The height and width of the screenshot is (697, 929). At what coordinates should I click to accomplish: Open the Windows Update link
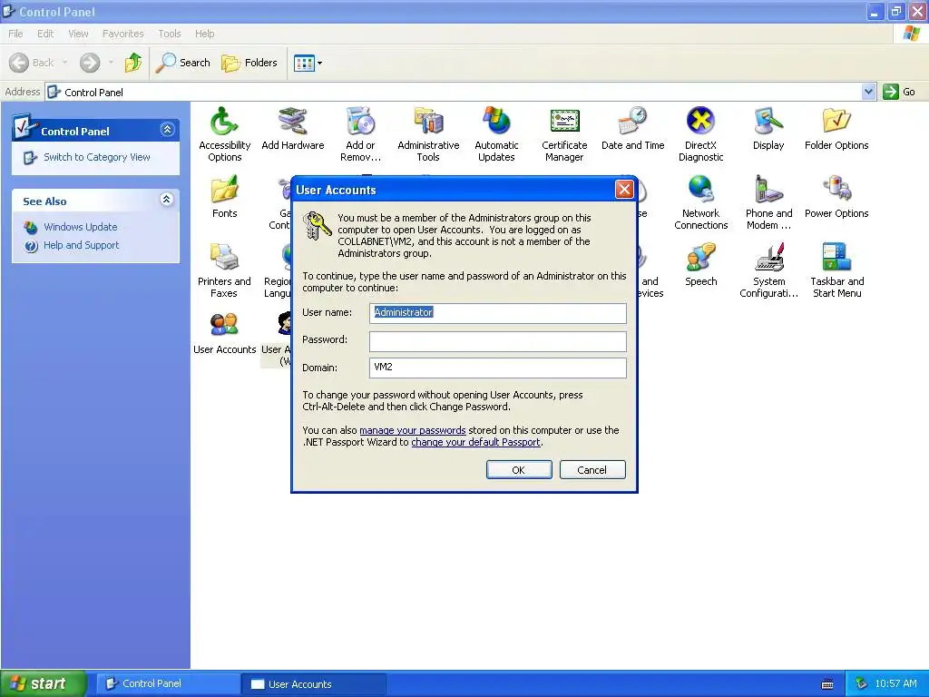tap(81, 227)
